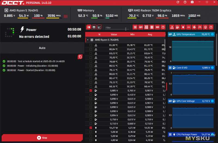This screenshot has height=143, width=218.
Task: Click the 4,80 W value cell
Action: tap(114, 140)
